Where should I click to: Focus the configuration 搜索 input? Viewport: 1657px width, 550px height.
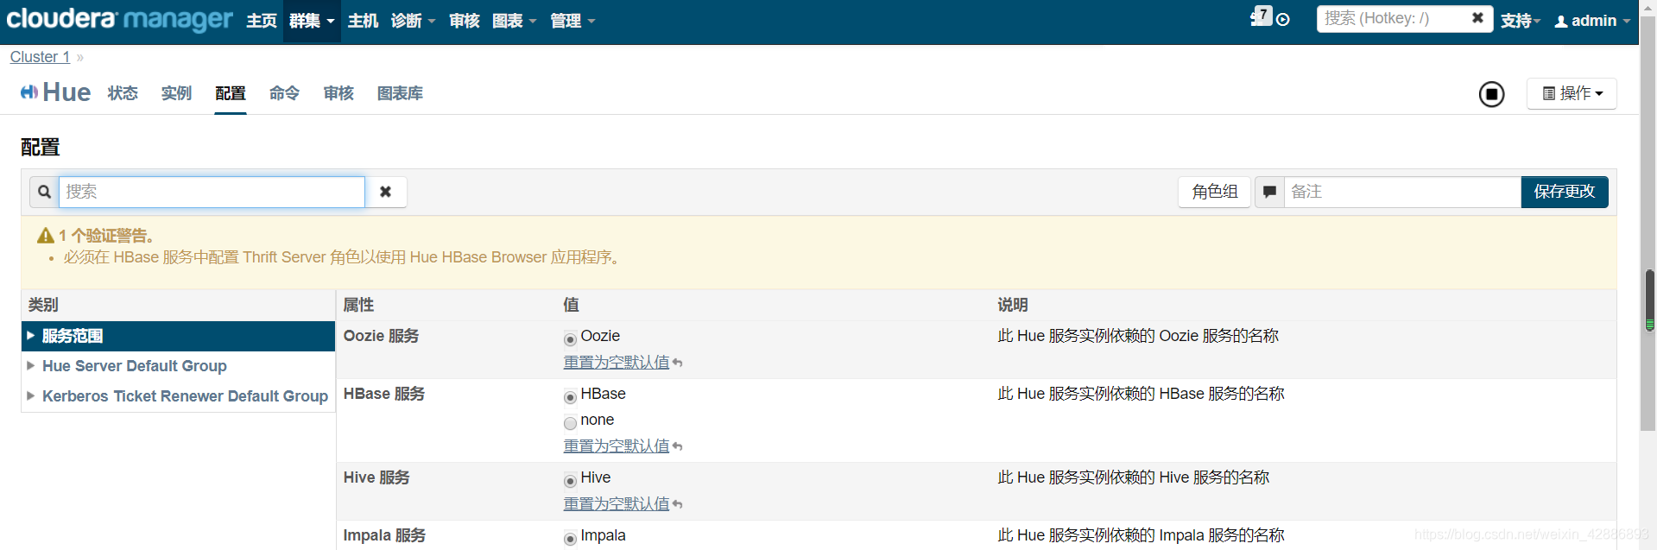tap(212, 192)
